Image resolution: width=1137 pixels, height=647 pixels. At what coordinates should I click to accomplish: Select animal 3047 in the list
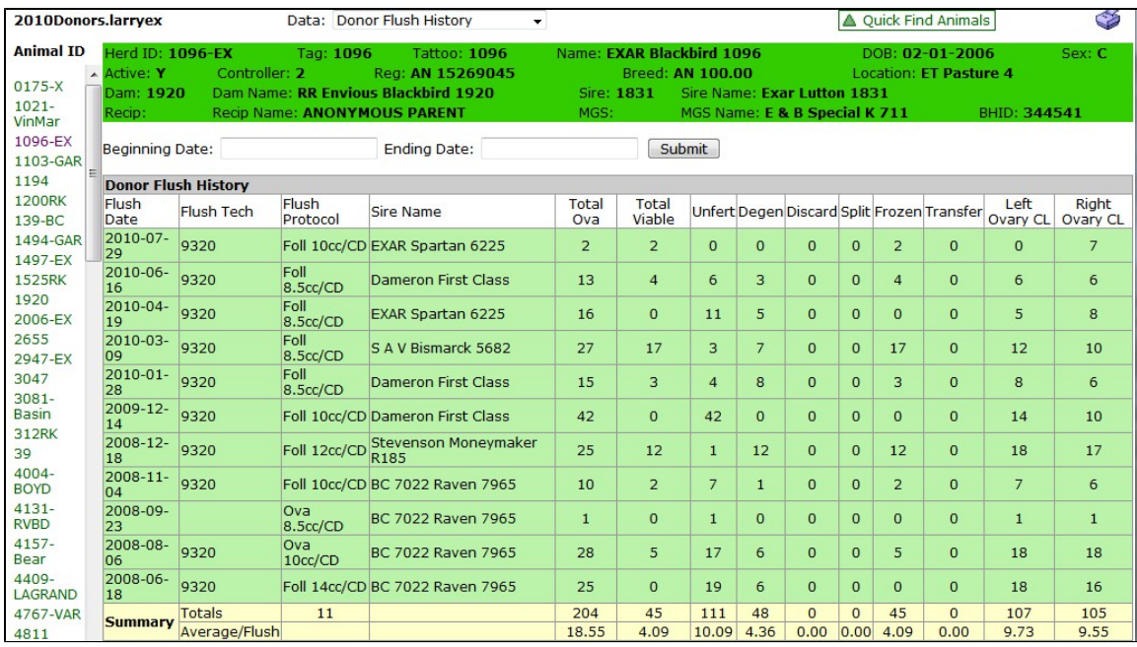coord(32,378)
